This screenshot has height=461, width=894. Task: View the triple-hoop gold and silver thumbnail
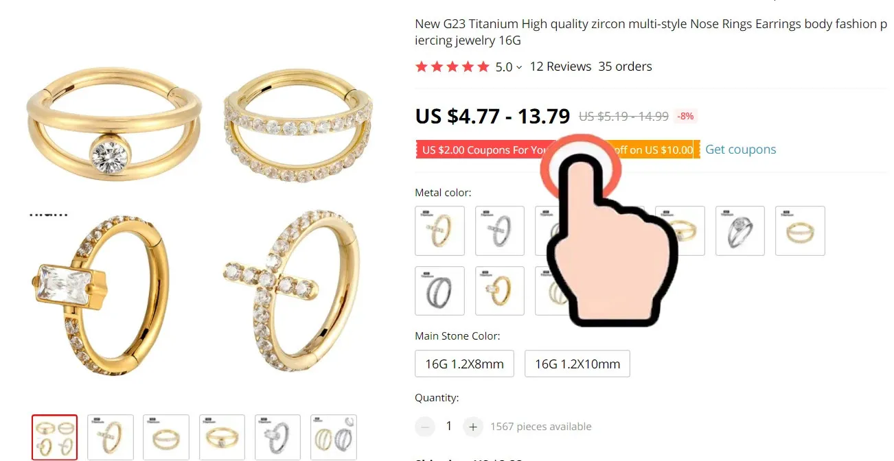tap(334, 437)
